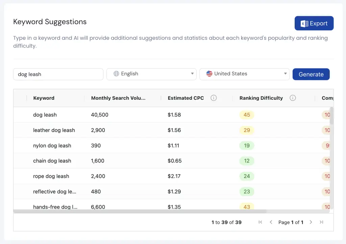Click search volume 2,400
346x244 pixels.
point(98,176)
